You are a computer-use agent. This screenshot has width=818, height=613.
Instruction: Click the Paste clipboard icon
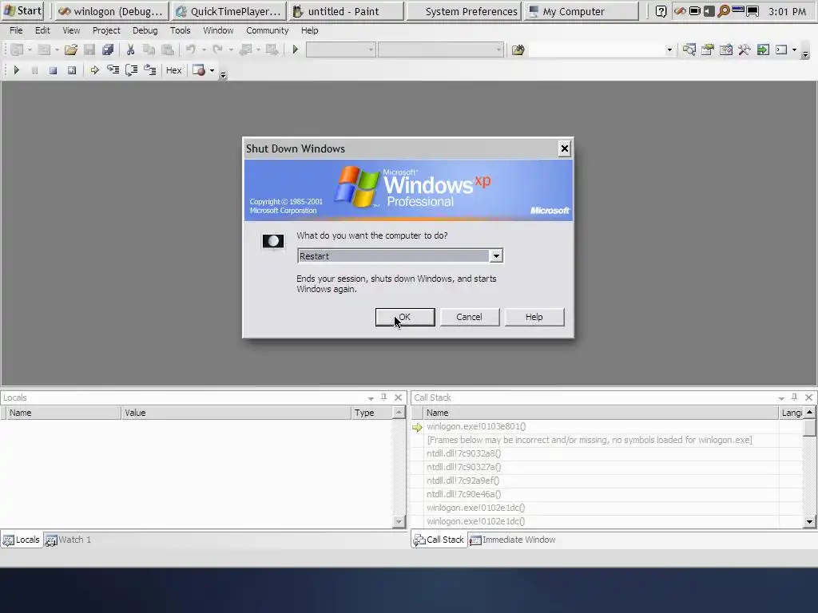(x=168, y=50)
